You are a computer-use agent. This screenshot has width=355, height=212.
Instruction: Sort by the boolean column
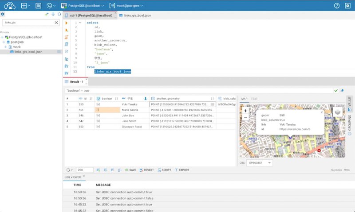[116, 99]
